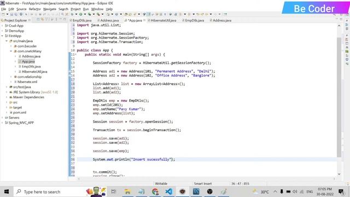The height and width of the screenshot is (197, 350).
Task: Open the Project menu
Action: [75, 9]
